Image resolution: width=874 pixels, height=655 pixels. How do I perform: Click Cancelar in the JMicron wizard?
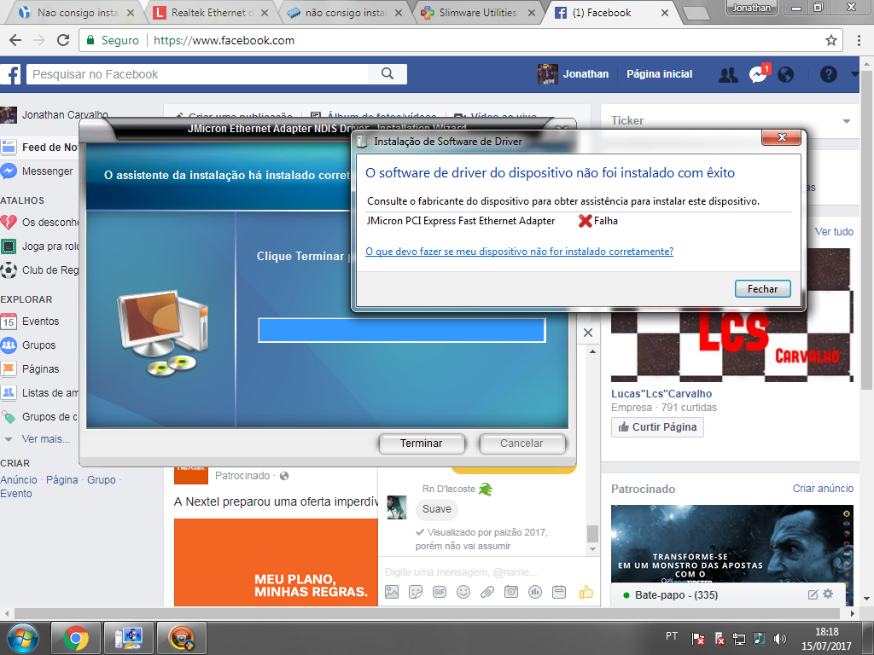(521, 443)
